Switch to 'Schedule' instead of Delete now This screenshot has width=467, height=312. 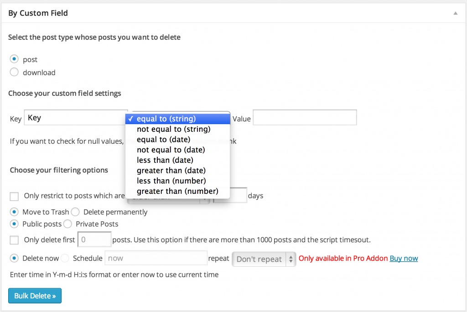[x=65, y=258]
